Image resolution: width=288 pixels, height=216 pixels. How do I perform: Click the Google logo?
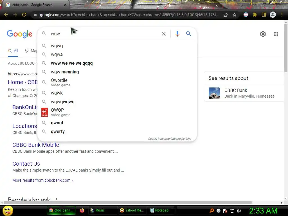pyautogui.click(x=19, y=34)
